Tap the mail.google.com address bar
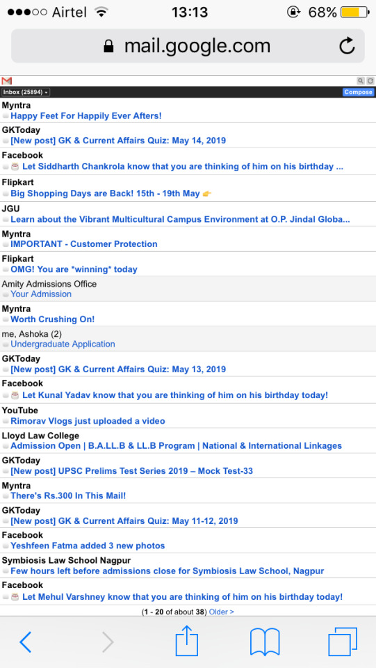This screenshot has height=668, width=376. [x=188, y=46]
